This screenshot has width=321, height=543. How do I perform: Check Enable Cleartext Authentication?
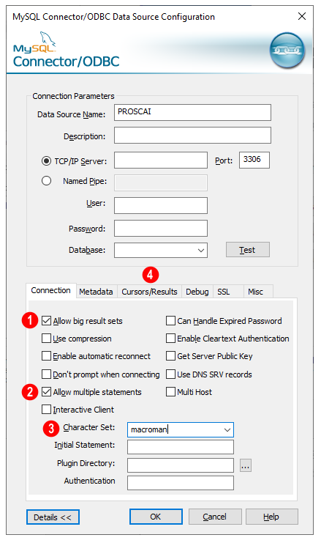click(x=170, y=338)
